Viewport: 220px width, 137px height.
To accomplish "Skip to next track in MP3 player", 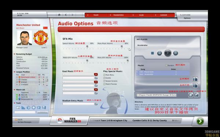I will 176,53.
